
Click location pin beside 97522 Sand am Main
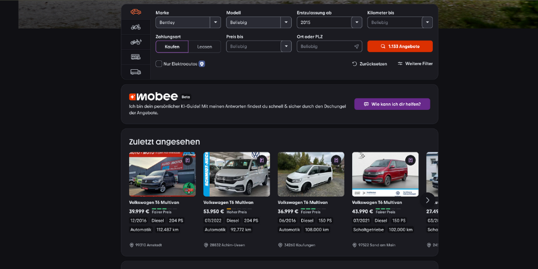pyautogui.click(x=354, y=245)
